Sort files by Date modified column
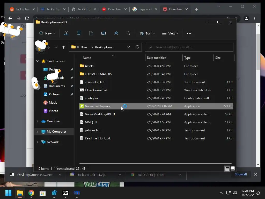 point(157,58)
